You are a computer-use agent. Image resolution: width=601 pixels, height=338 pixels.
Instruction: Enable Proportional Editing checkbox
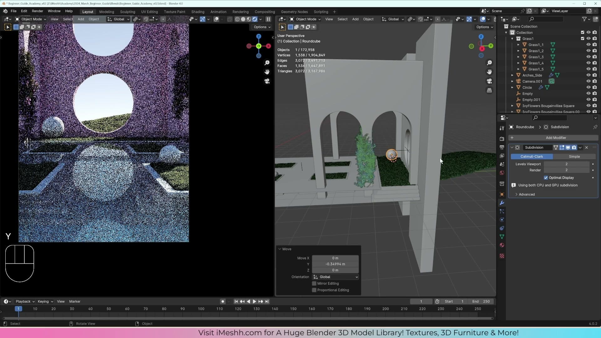314,290
